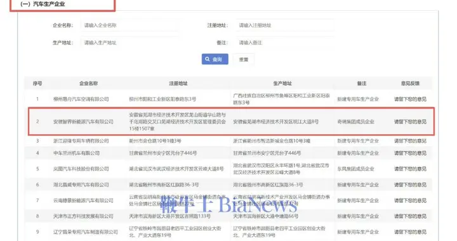This screenshot has width=457, height=241.
Task: Focus the 注册地址 input field
Action: click(x=285, y=25)
